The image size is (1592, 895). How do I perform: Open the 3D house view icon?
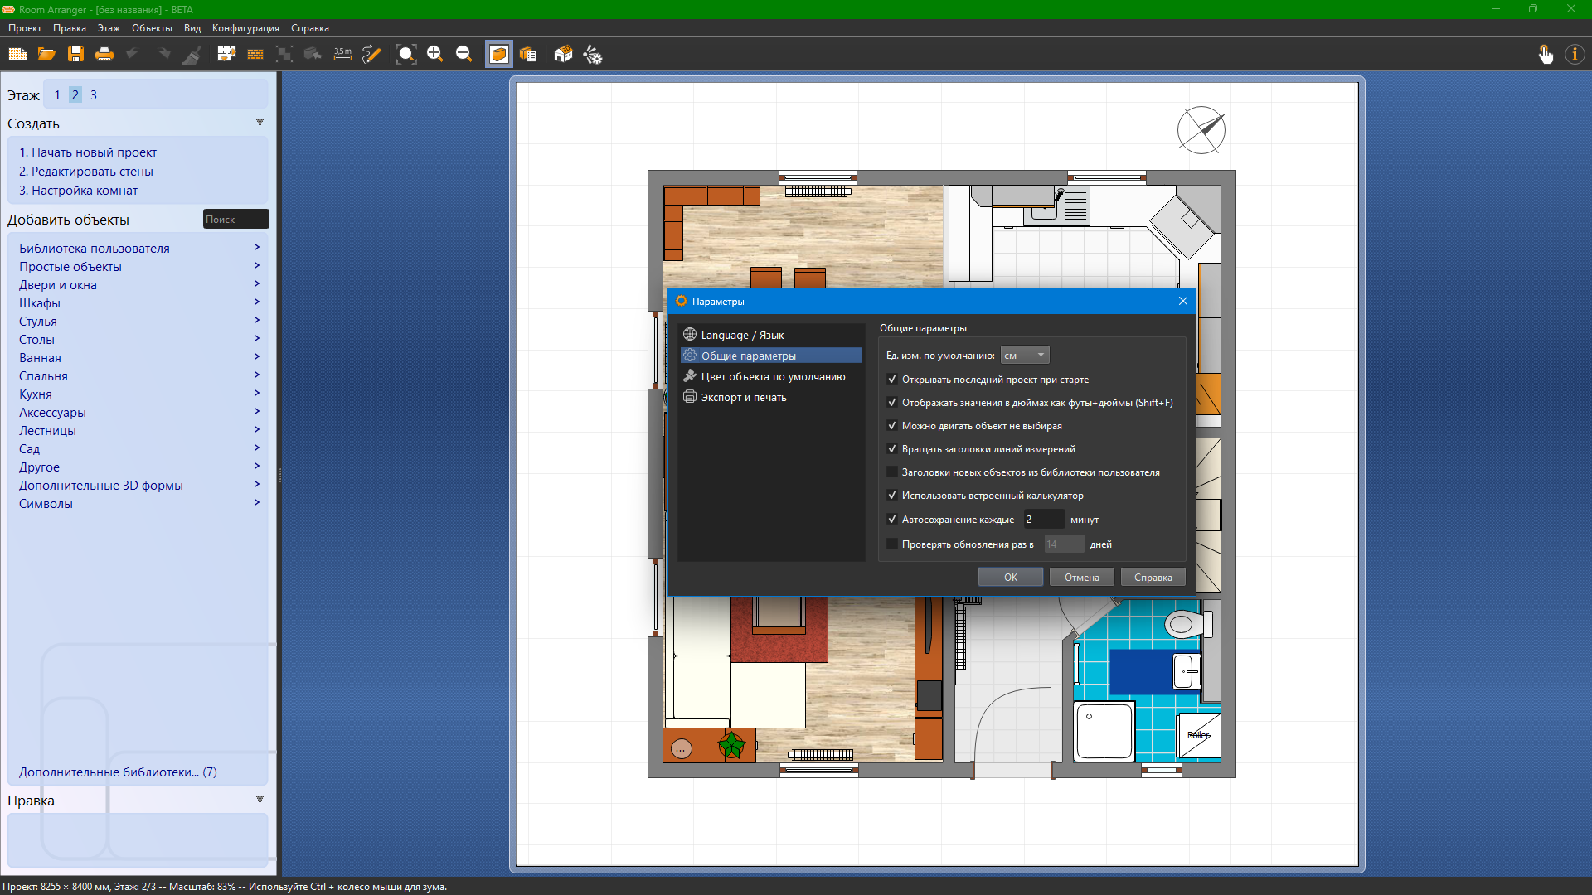pos(563,55)
